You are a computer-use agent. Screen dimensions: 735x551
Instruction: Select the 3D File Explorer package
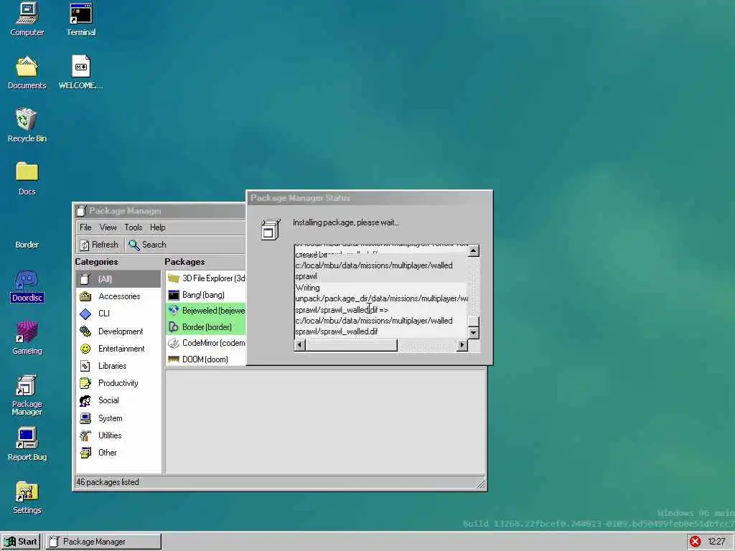(206, 278)
